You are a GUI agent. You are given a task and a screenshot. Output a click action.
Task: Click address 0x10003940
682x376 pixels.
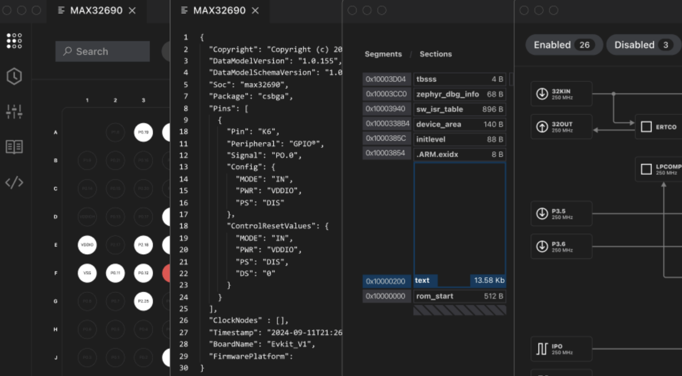tap(387, 109)
